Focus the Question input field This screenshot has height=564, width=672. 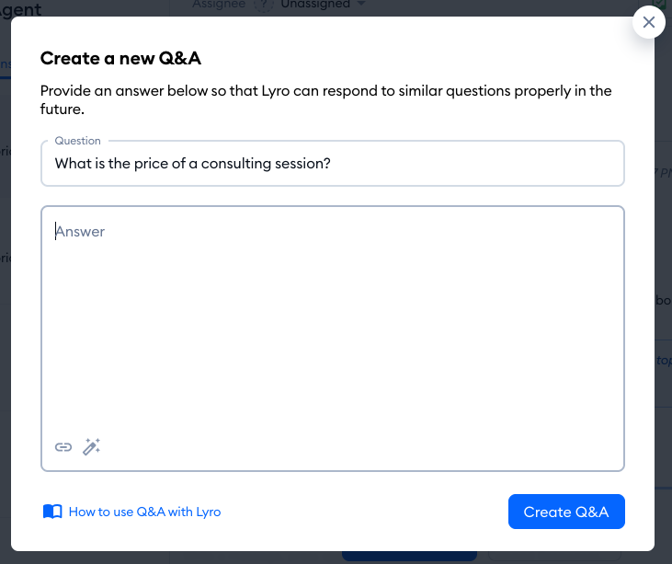[x=332, y=164]
